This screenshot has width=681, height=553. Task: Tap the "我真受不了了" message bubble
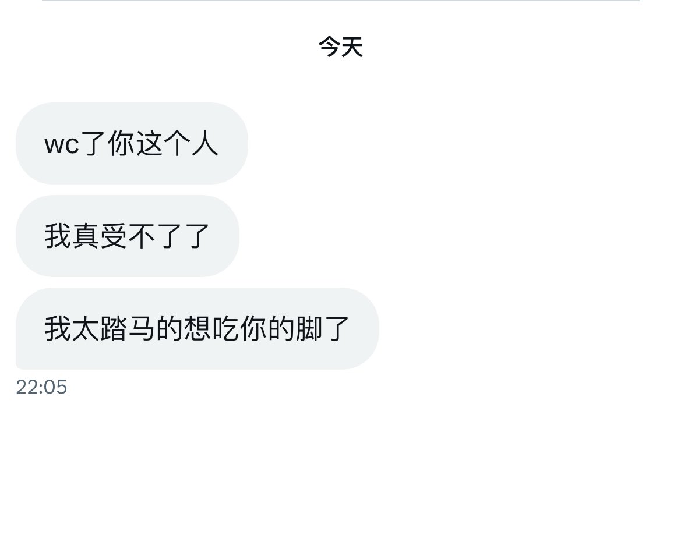pyautogui.click(x=128, y=236)
